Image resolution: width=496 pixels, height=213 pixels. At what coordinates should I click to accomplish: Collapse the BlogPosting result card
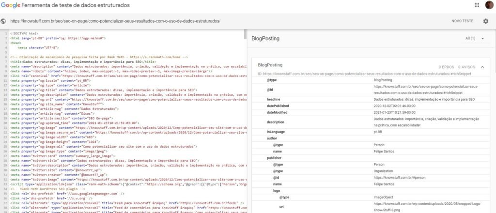pos(482,67)
